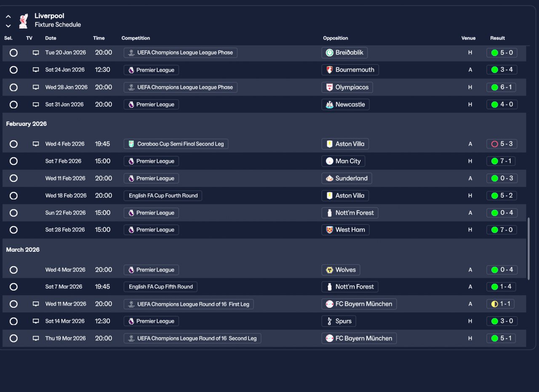The image size is (539, 392).
Task: Click the Liverpool team name heading
Action: click(x=49, y=16)
